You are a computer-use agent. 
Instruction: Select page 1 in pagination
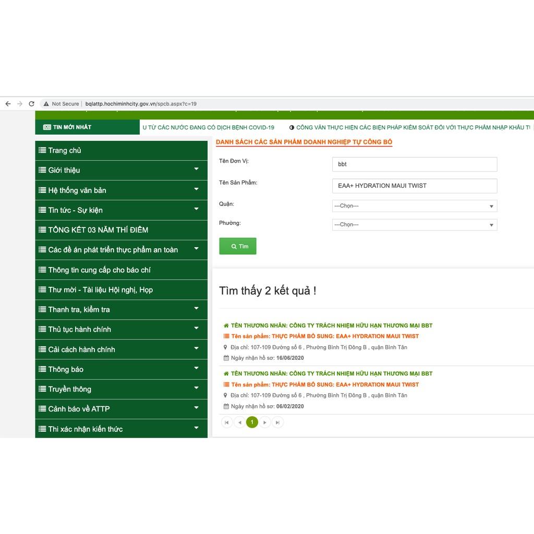click(252, 422)
